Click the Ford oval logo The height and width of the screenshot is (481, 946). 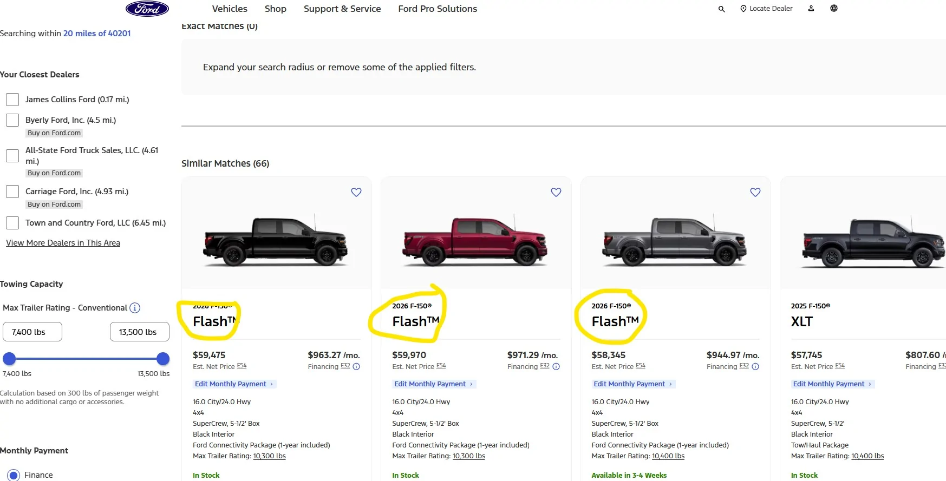147,9
